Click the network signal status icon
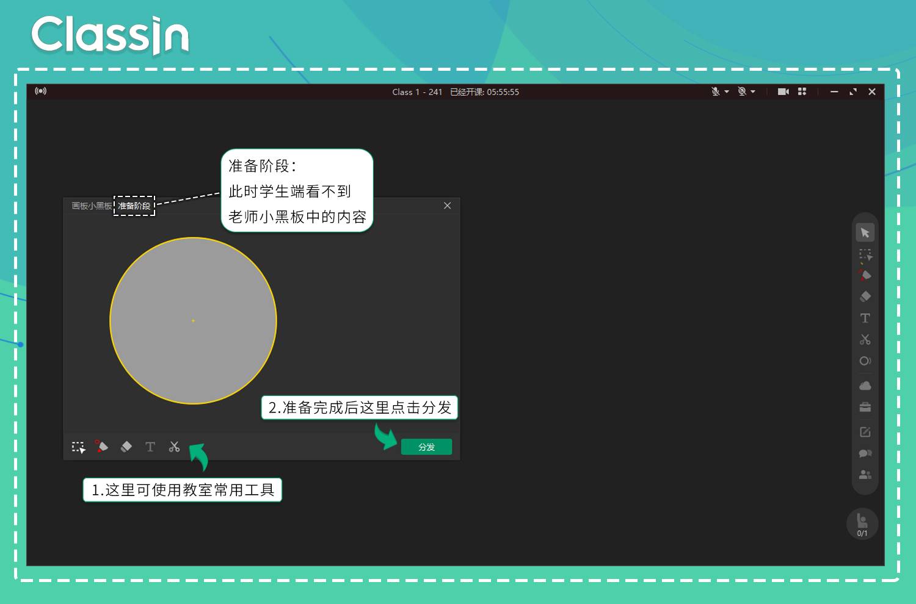Image resolution: width=916 pixels, height=604 pixels. [x=40, y=91]
